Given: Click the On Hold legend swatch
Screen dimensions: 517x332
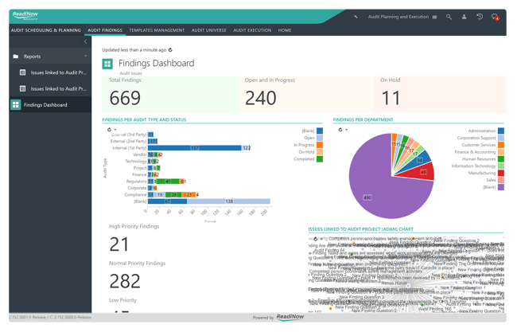Looking at the screenshot, I should point(320,152).
